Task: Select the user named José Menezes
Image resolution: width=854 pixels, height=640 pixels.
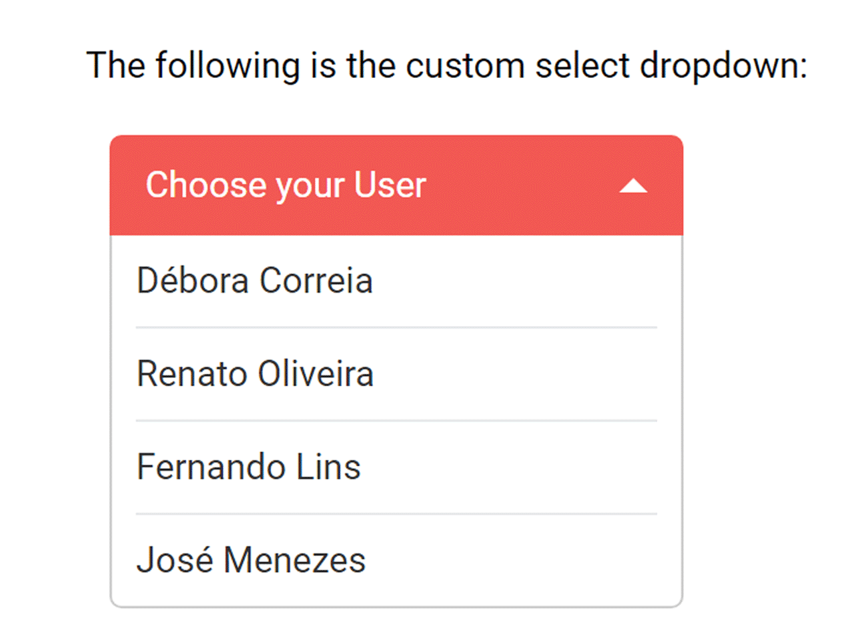Action: point(251,560)
